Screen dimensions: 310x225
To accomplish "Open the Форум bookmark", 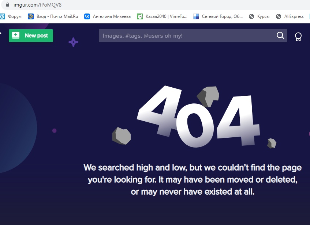I will [x=11, y=16].
